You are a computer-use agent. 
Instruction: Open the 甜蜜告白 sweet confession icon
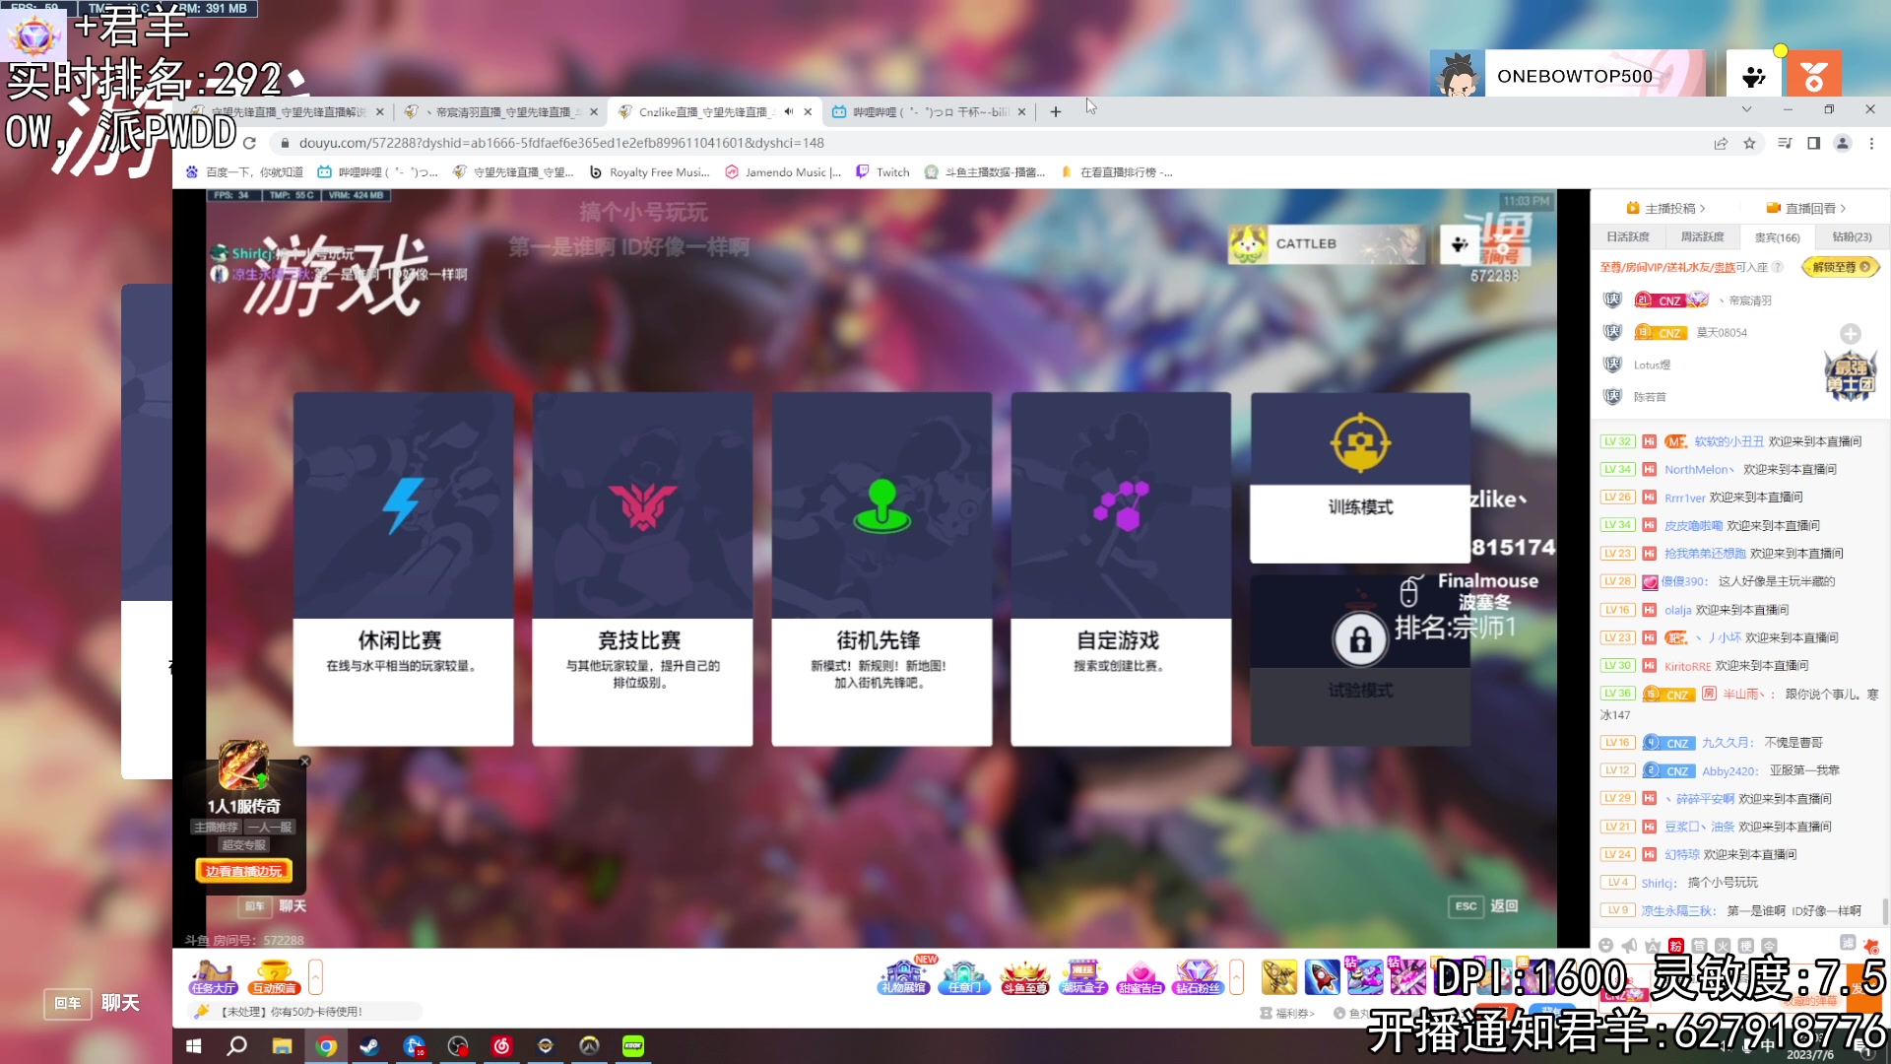(x=1141, y=976)
